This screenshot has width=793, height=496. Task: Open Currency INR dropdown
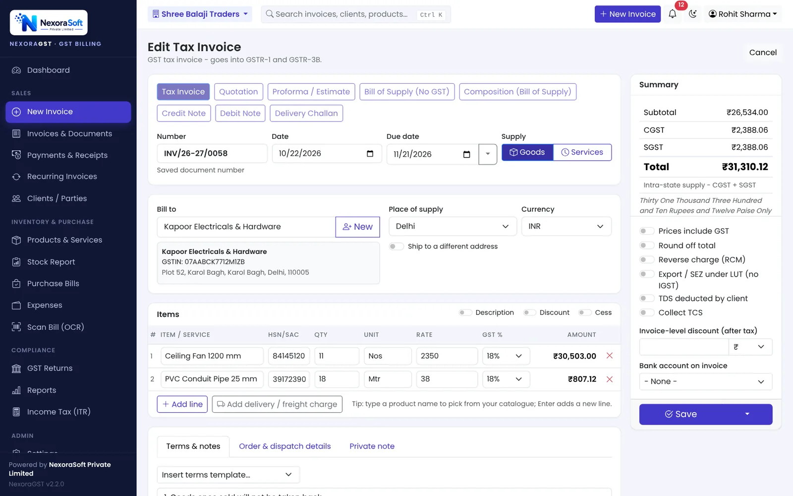[566, 226]
